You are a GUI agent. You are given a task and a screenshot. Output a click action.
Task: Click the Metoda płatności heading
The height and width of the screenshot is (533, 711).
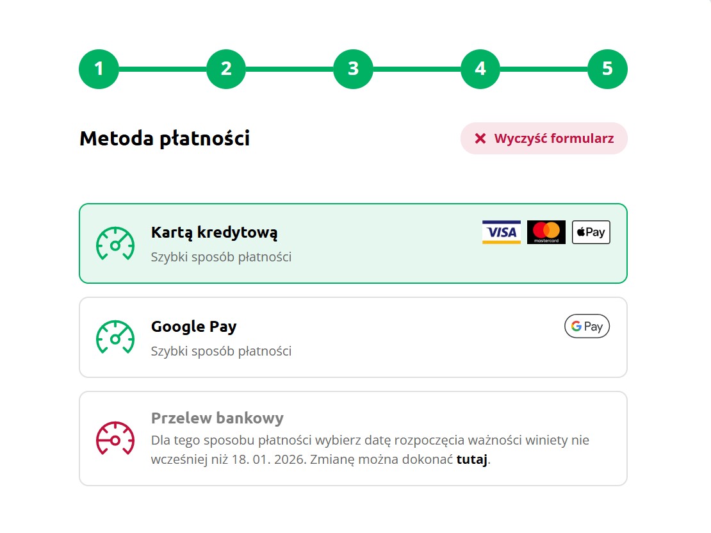165,138
